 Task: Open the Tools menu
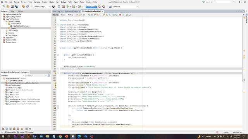point(82,2)
